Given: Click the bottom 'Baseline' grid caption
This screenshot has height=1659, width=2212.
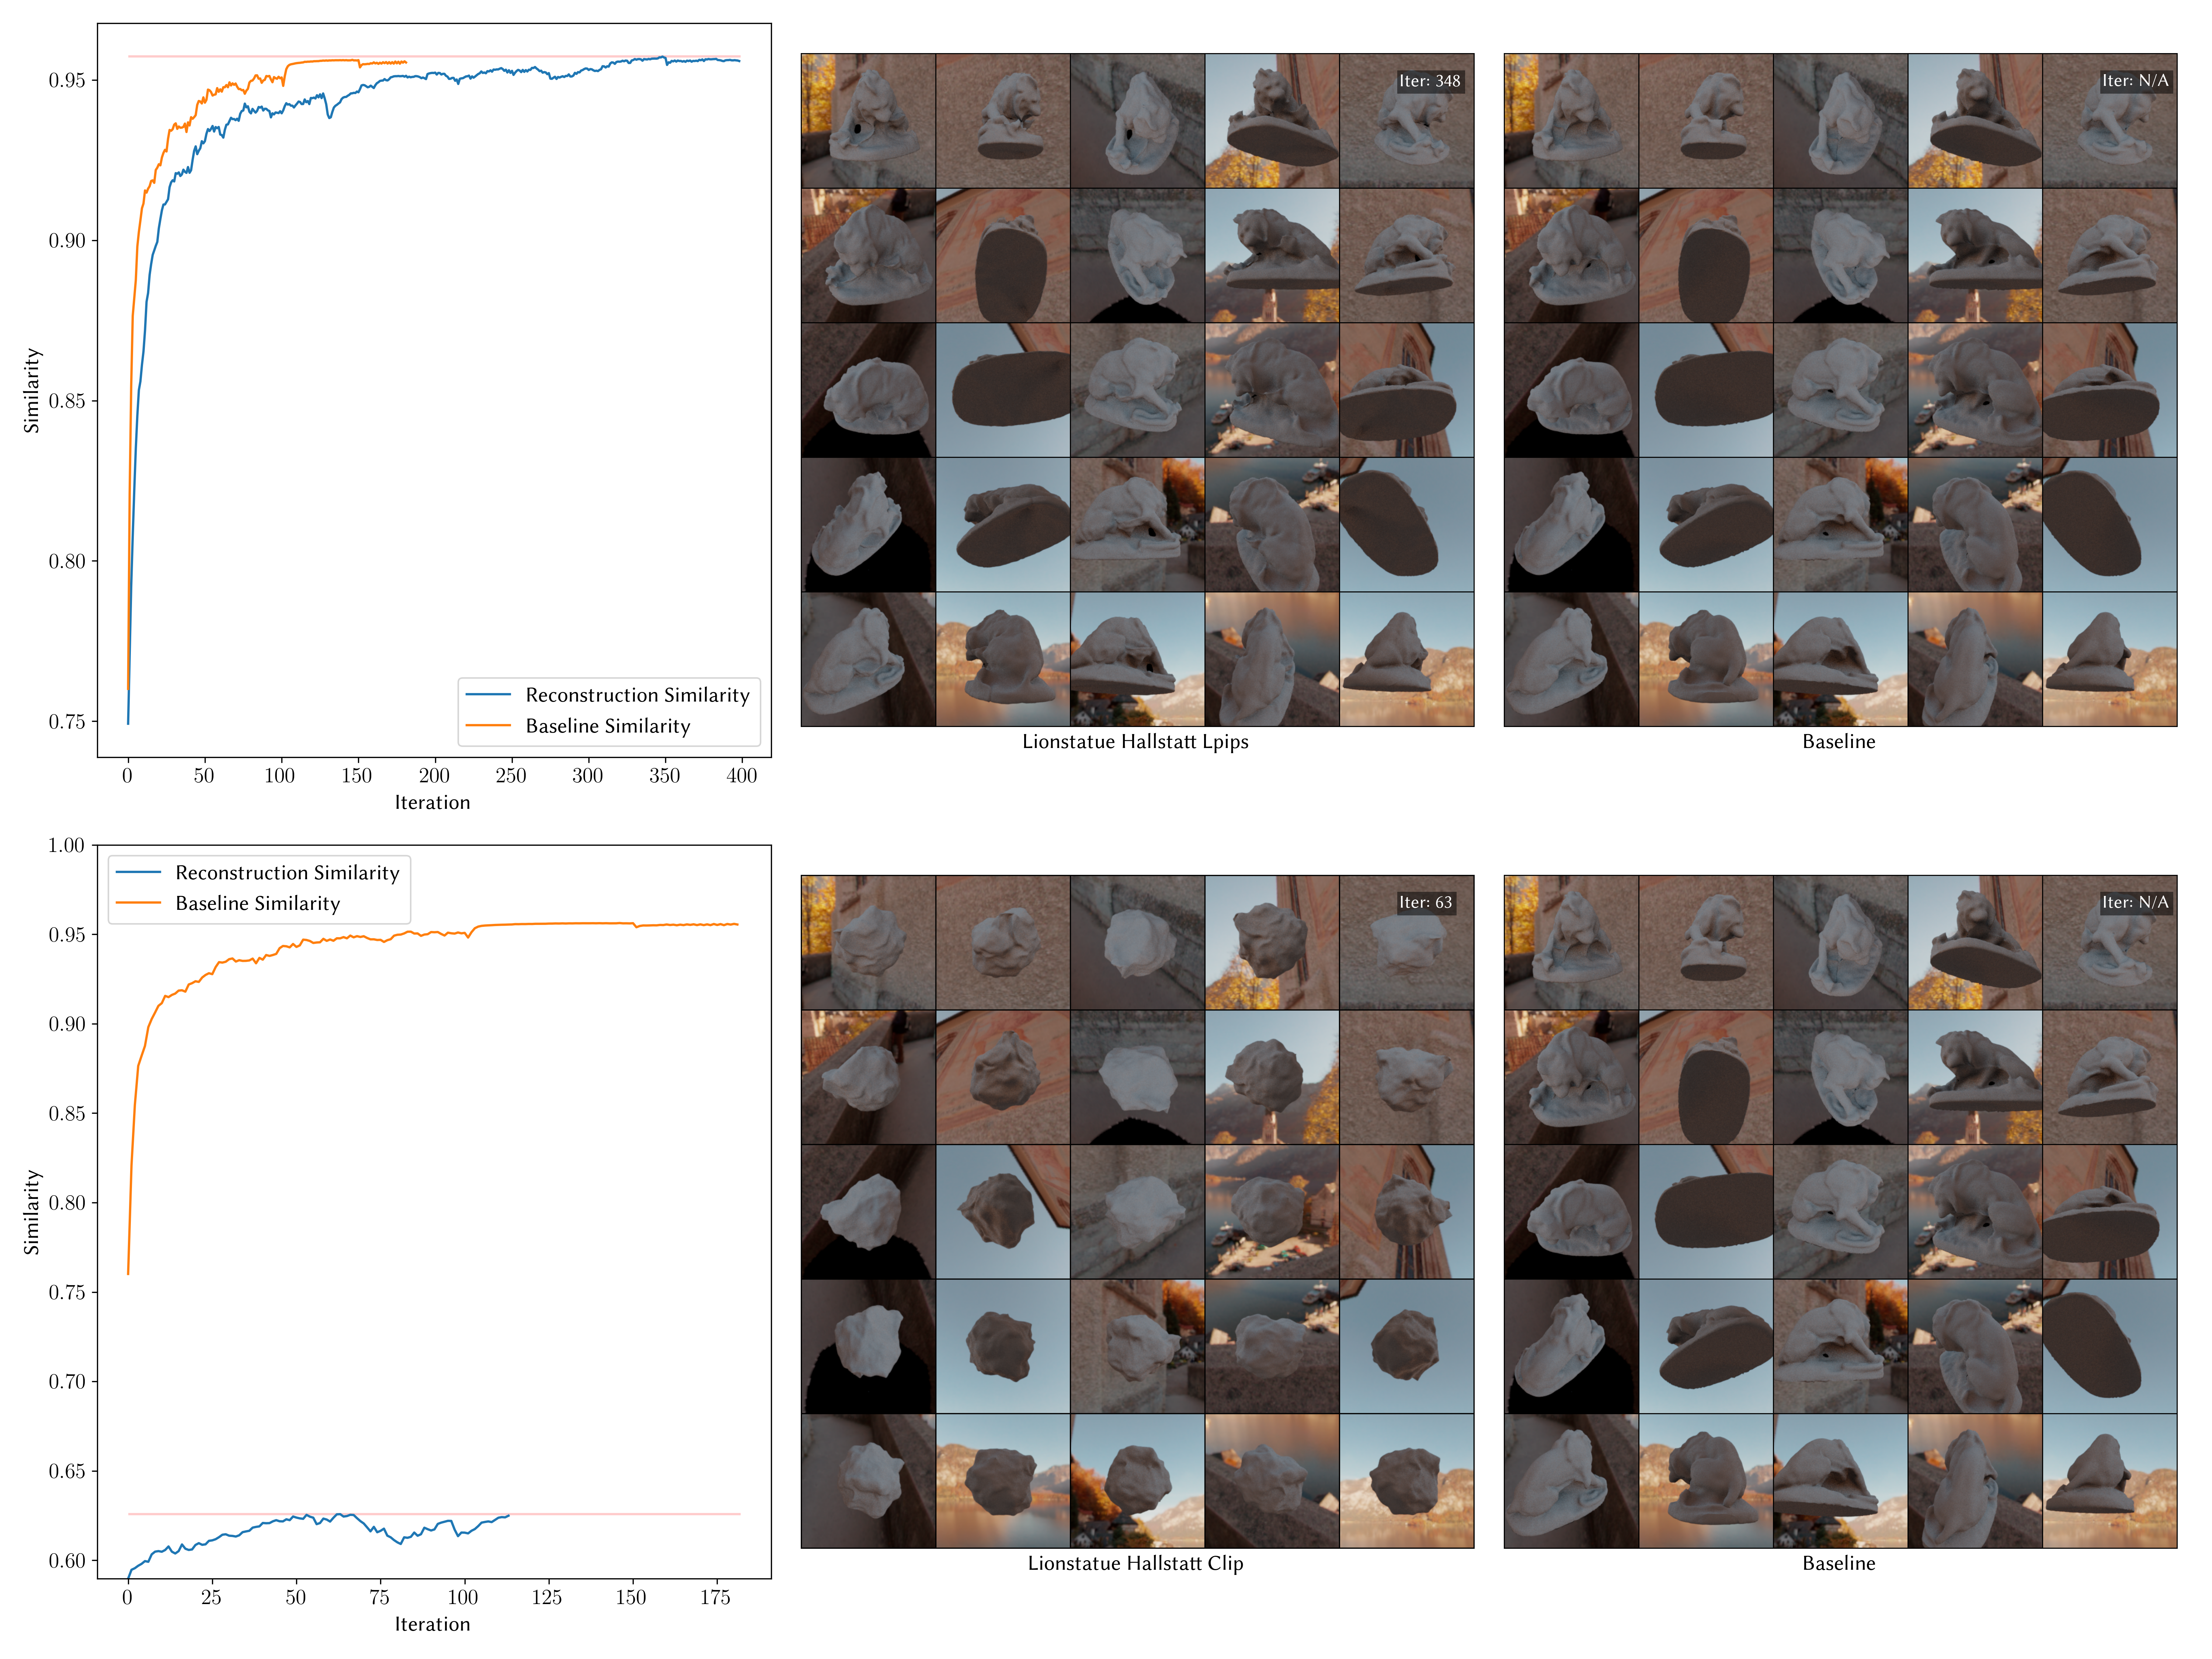Looking at the screenshot, I should 1838,1563.
